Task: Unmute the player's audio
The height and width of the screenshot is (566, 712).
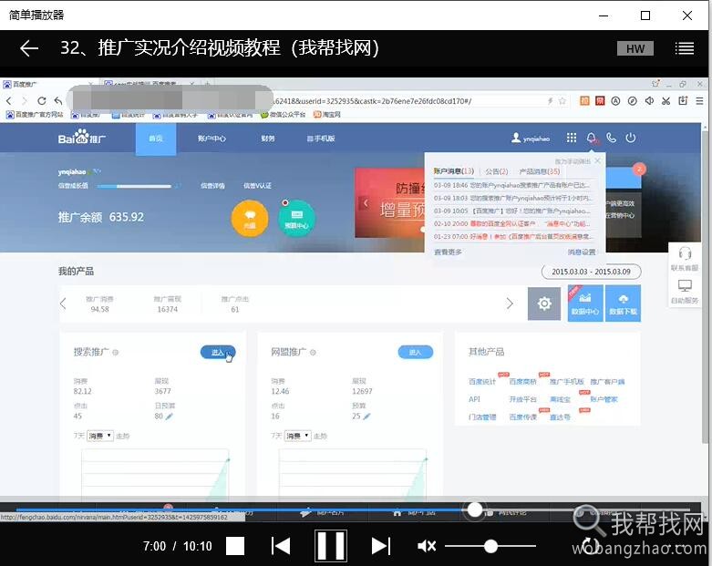Action: [x=427, y=546]
